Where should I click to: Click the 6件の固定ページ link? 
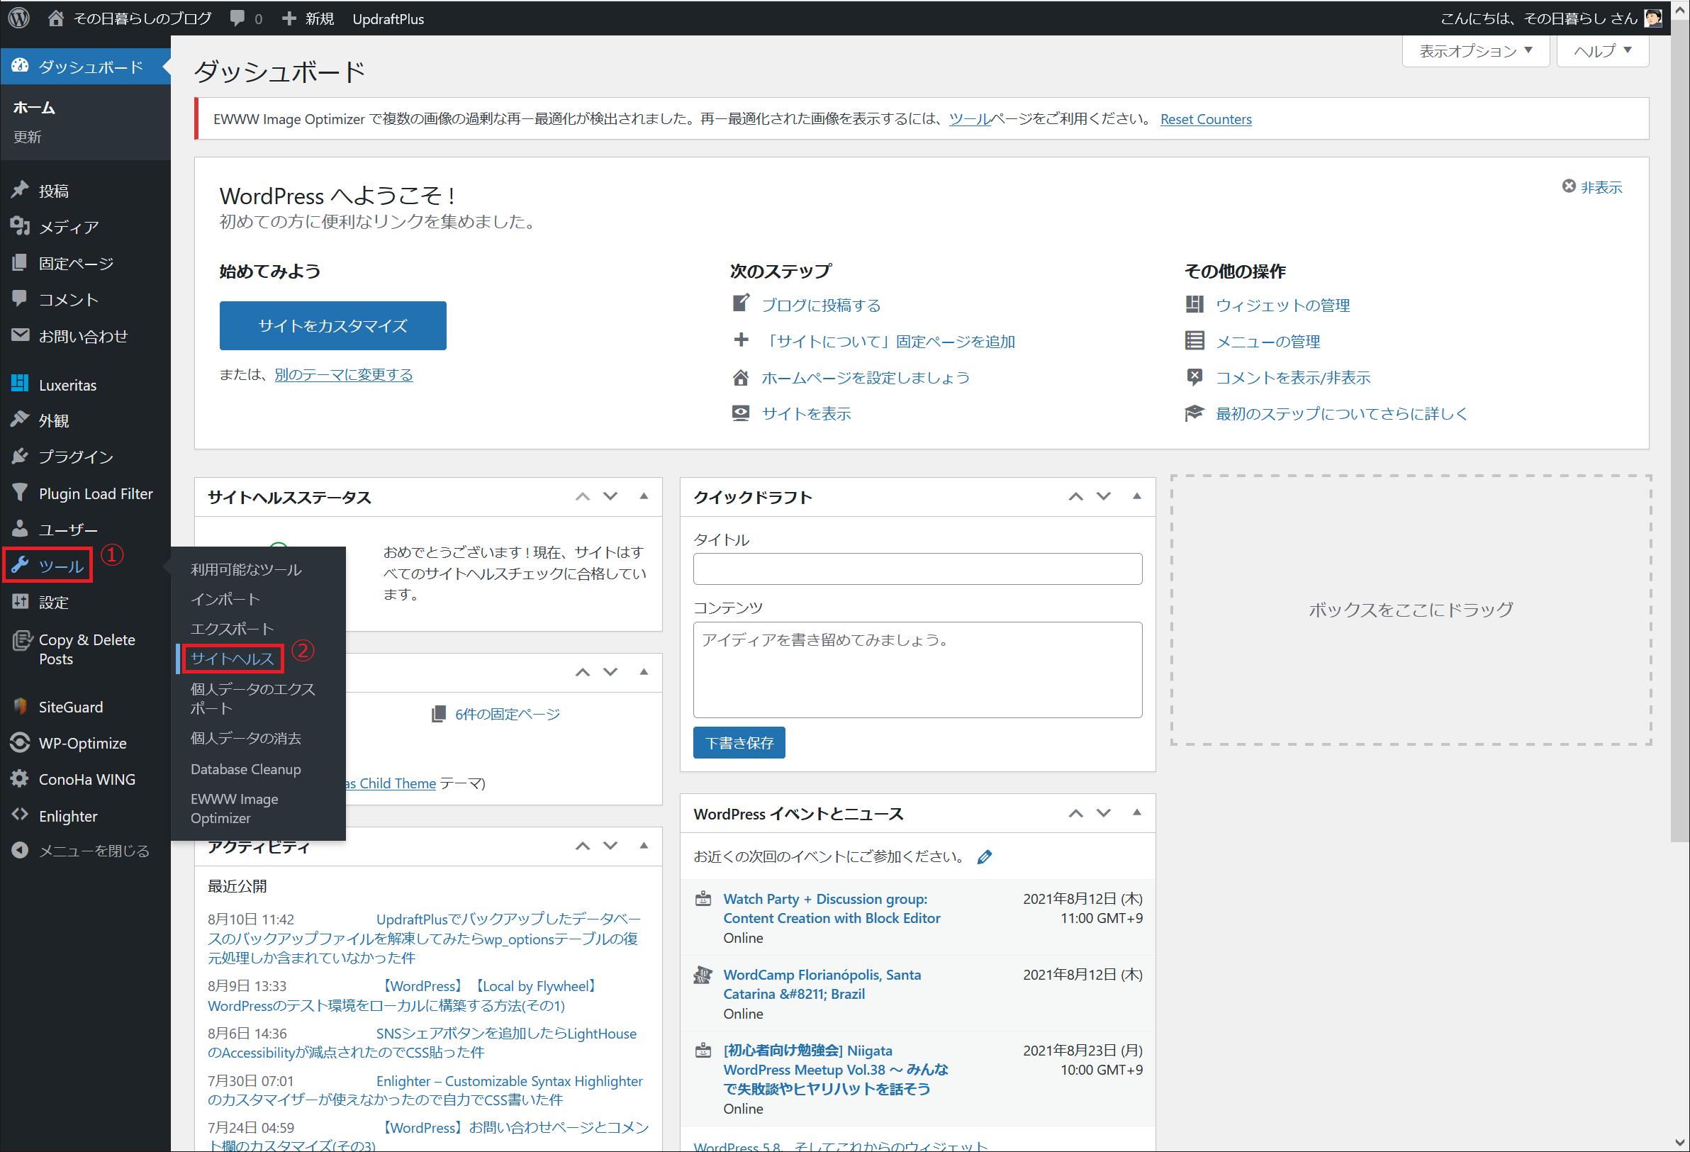tap(508, 714)
